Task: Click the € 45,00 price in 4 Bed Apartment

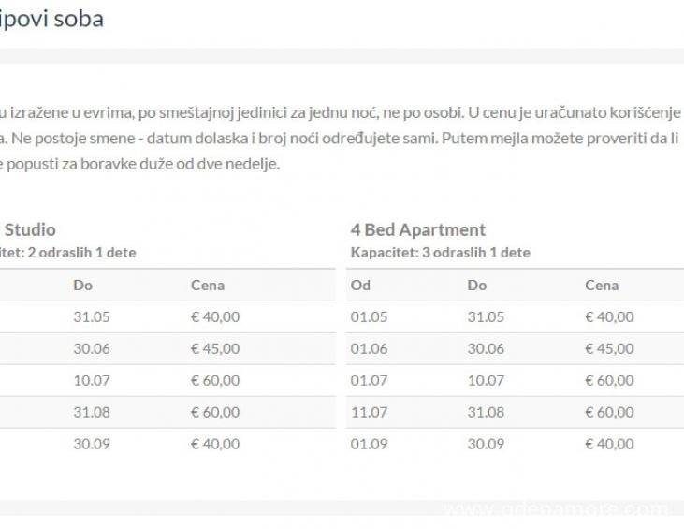Action: click(609, 349)
